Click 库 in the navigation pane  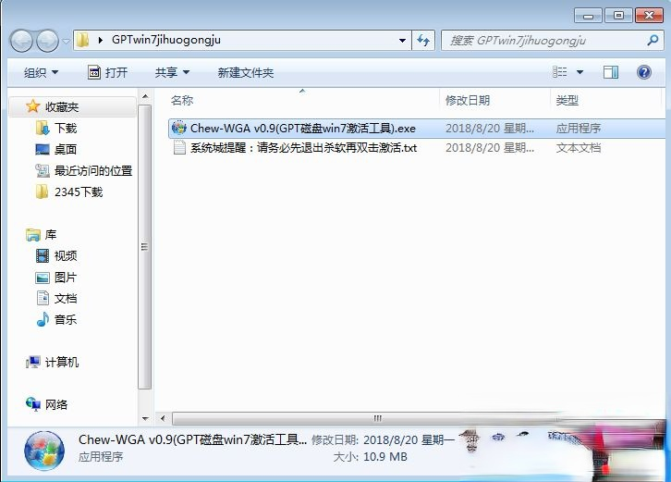tap(51, 234)
